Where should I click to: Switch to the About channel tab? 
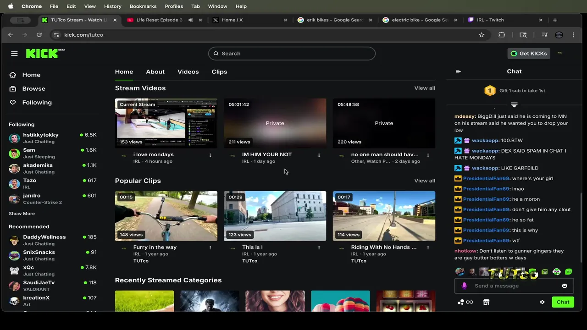pos(155,71)
